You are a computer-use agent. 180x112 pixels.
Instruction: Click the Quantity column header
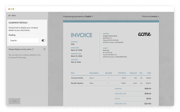108,73
